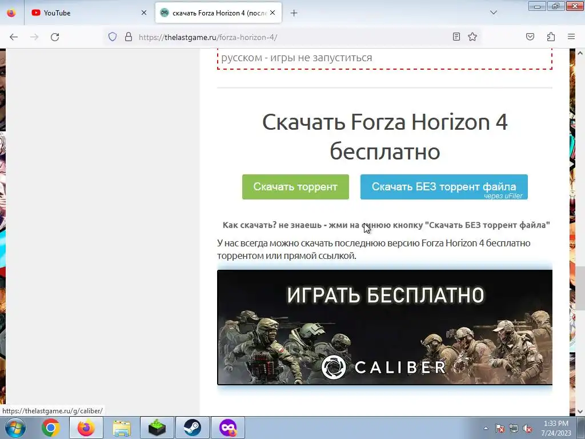
Task: Open the green block app in taskbar
Action: (x=157, y=428)
